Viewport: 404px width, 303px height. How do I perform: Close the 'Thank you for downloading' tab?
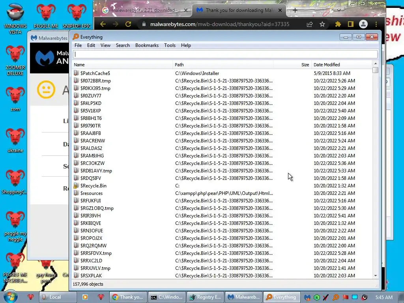point(280,10)
